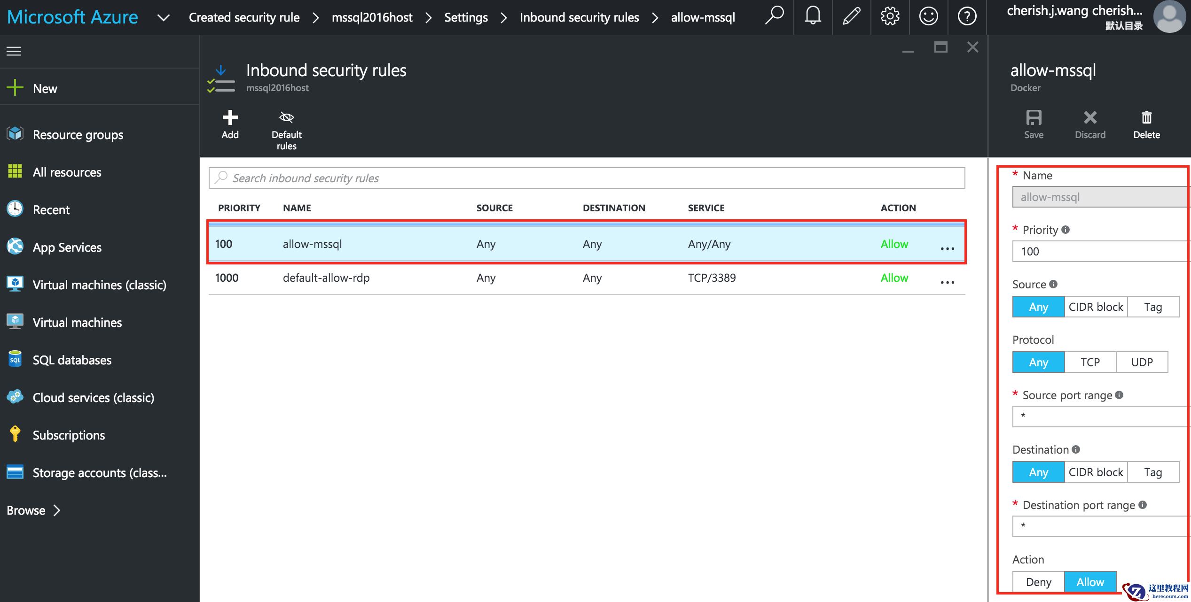Set Protocol to UDP
1191x602 pixels.
click(1142, 362)
